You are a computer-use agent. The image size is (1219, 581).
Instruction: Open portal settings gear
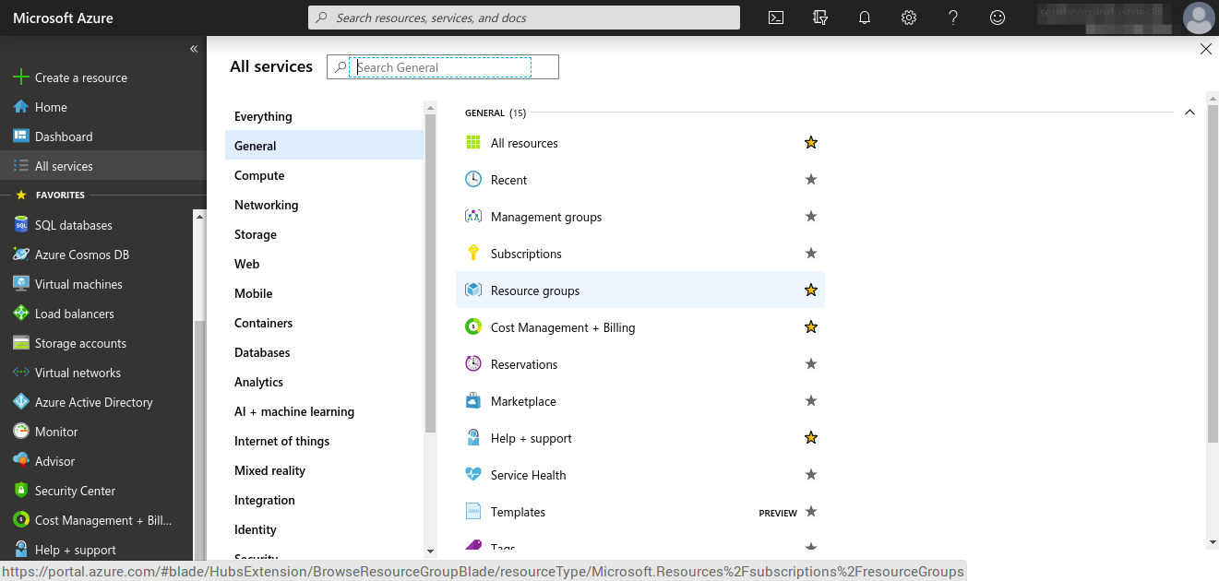click(909, 18)
